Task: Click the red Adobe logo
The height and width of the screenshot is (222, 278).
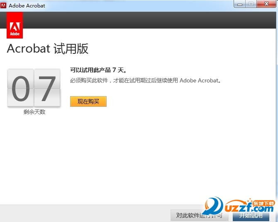Action: coord(15,25)
